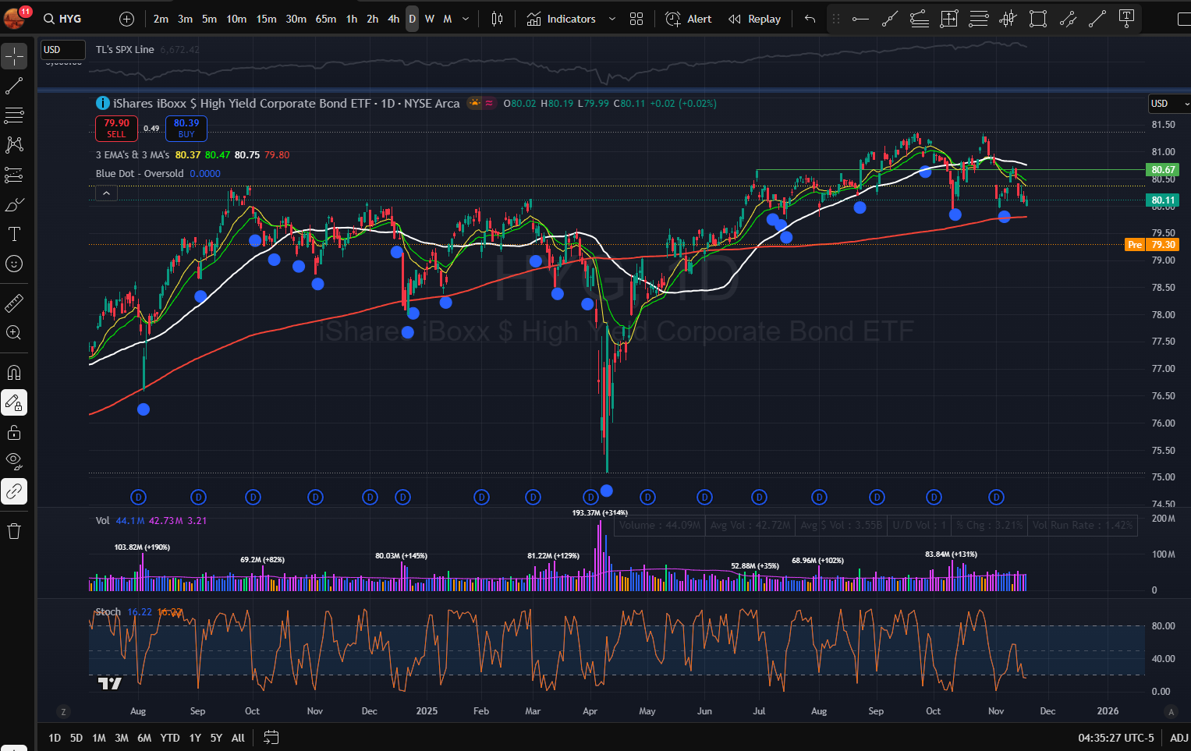
Task: Click the dividend D marker above Jun
Action: coord(704,497)
